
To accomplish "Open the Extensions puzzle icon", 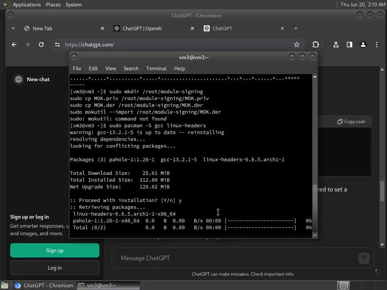I will [316, 45].
